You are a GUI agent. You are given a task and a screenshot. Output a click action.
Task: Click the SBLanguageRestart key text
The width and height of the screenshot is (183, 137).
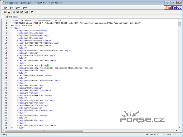34,95
